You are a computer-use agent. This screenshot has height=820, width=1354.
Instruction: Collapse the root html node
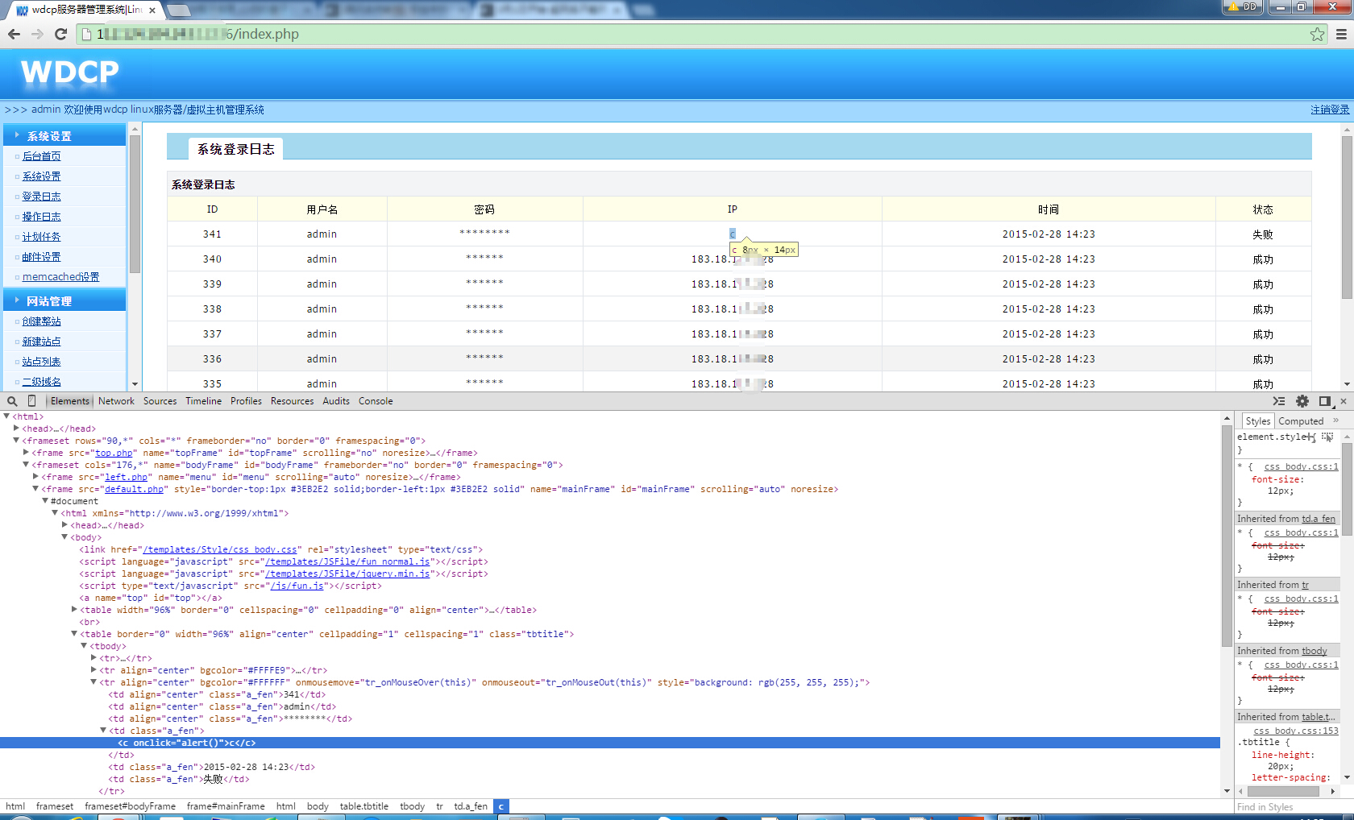click(x=6, y=416)
